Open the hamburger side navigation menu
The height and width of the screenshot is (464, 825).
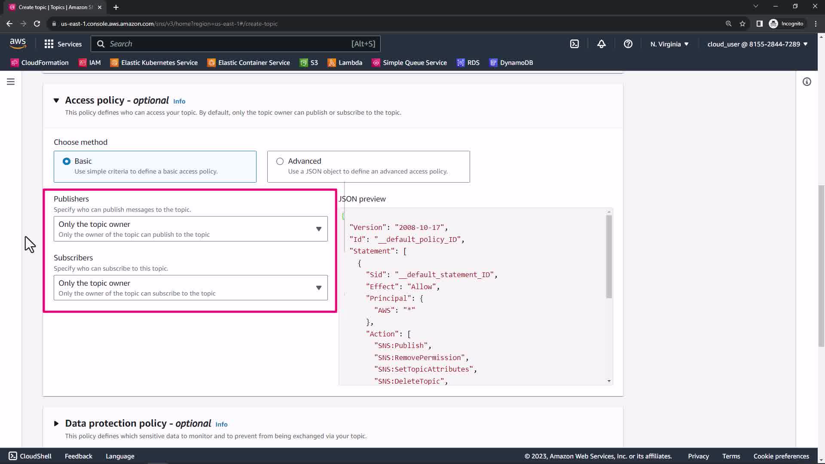(11, 82)
